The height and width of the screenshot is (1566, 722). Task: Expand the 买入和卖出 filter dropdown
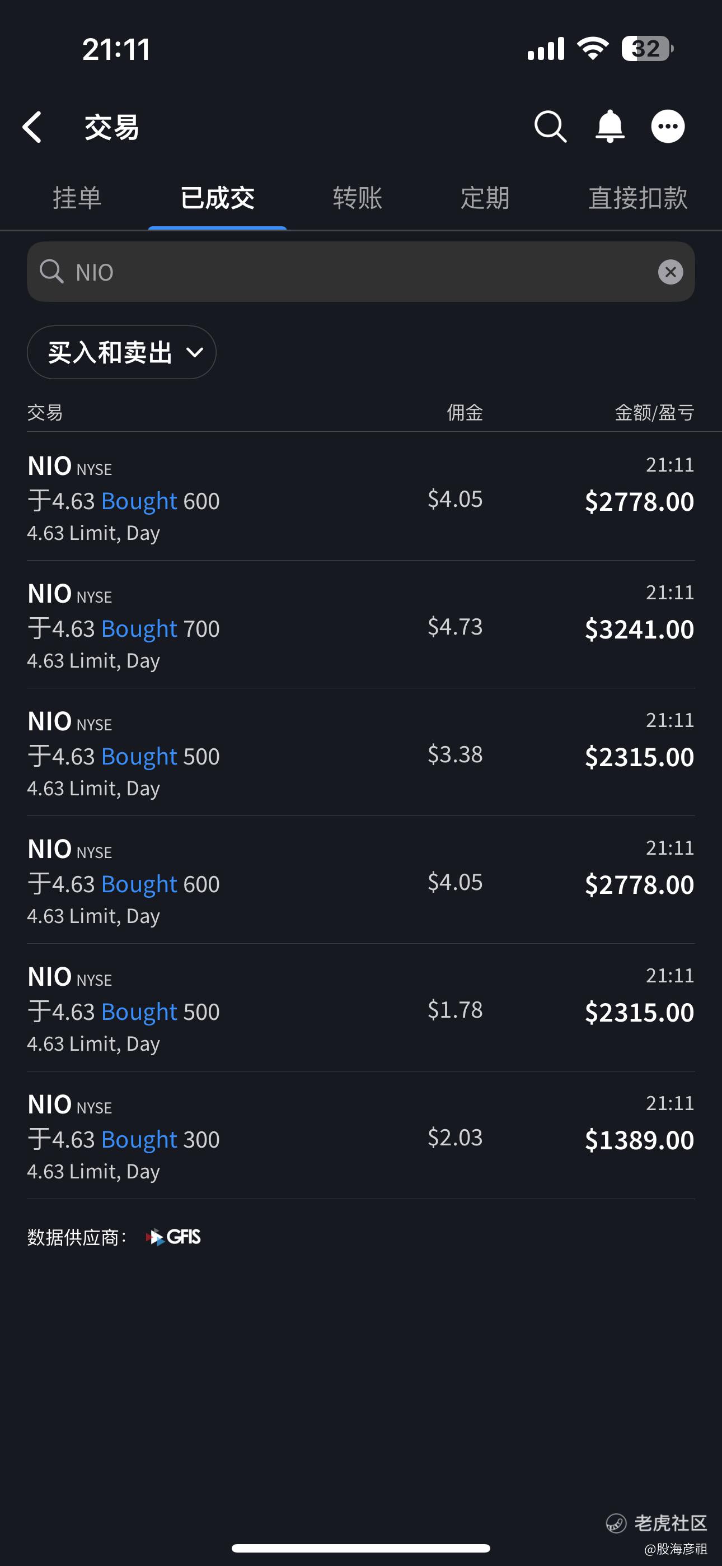pos(121,352)
